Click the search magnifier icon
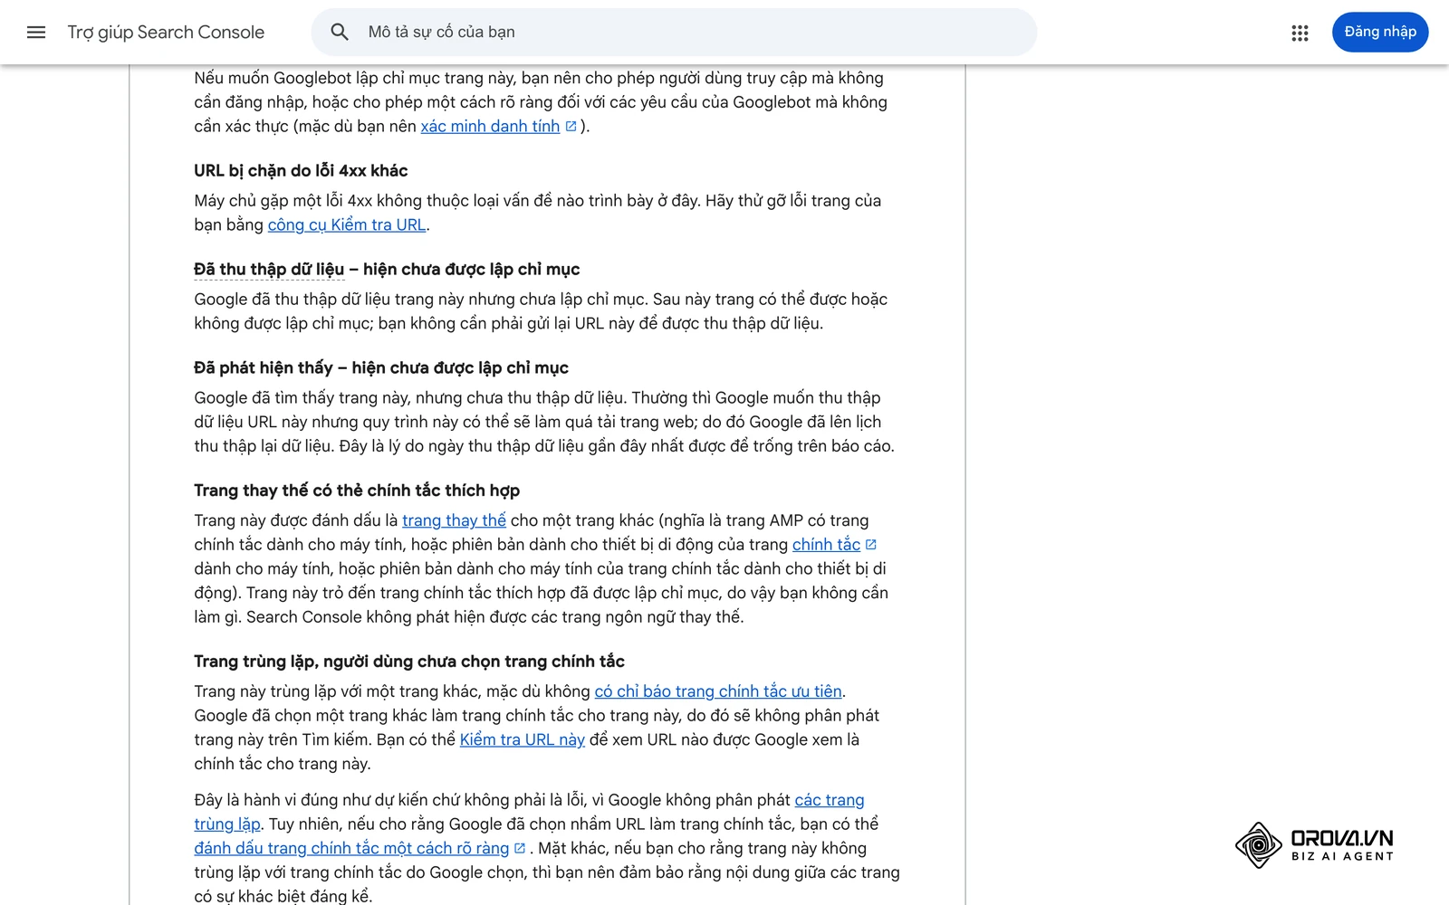Screen dimensions: 1449x905 tap(340, 33)
